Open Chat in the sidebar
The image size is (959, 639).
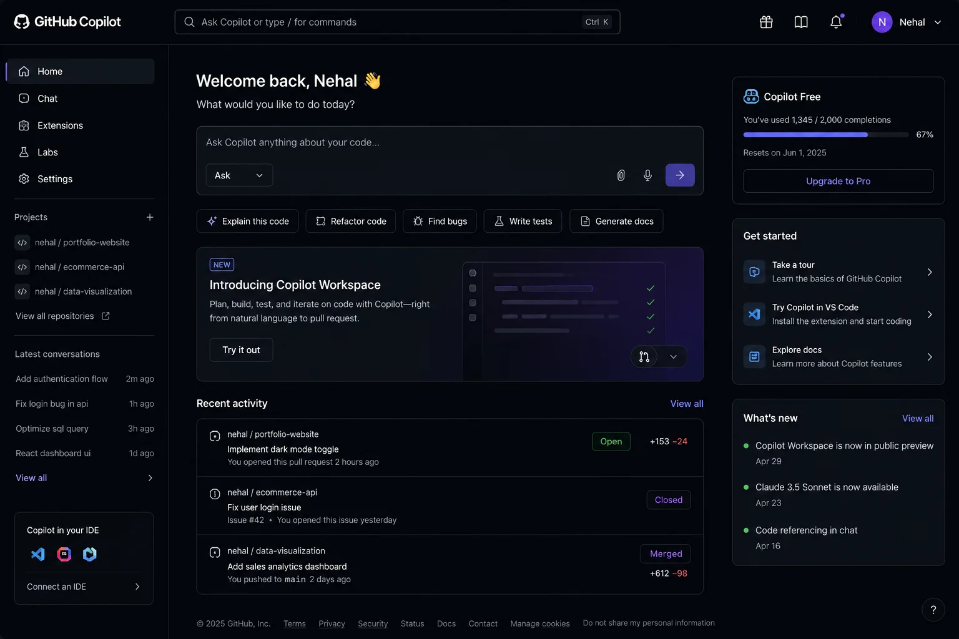(81, 99)
